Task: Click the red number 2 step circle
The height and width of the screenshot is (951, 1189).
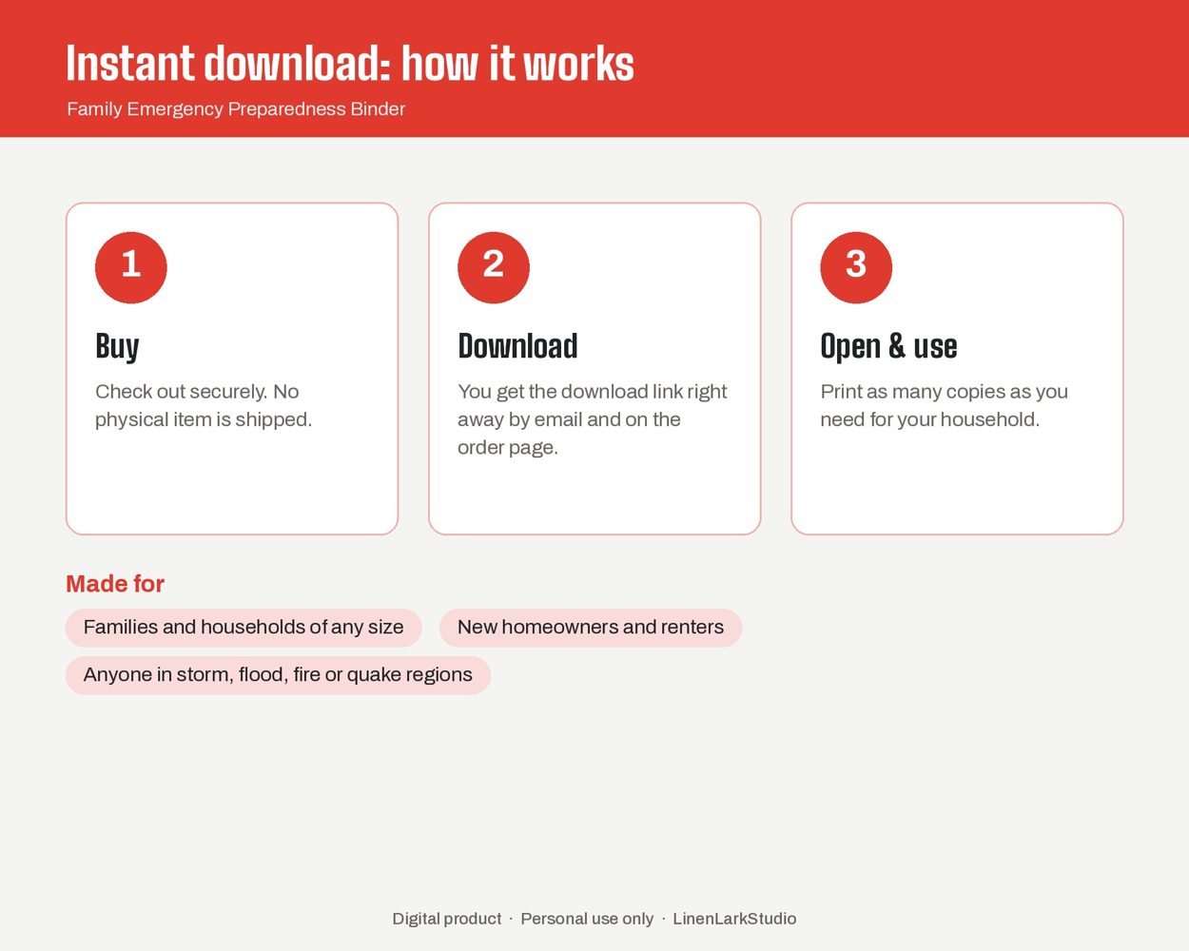Action: click(494, 267)
